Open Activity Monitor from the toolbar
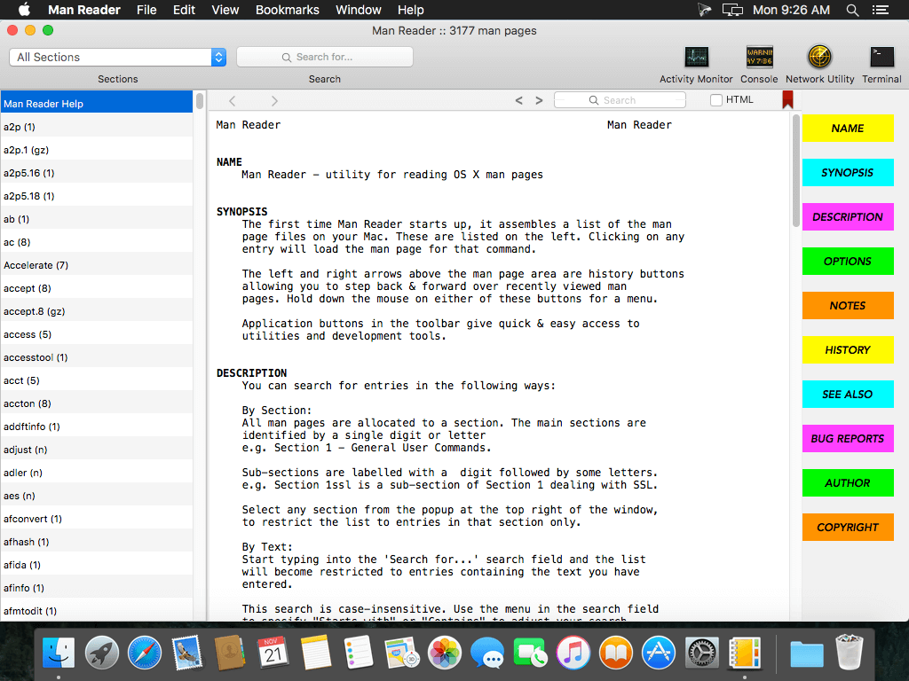Screen dimensions: 909x681 point(696,58)
